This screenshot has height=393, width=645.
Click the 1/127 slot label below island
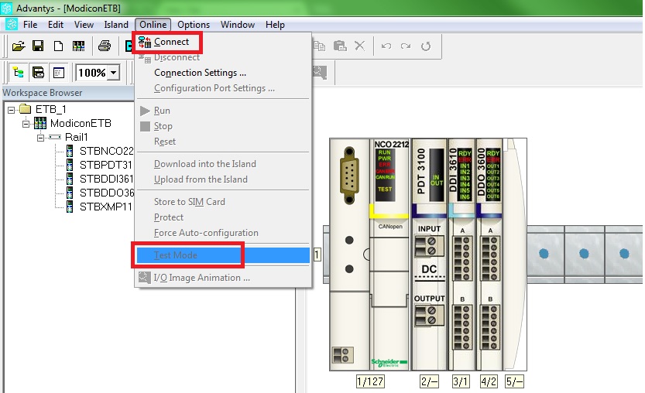click(370, 381)
